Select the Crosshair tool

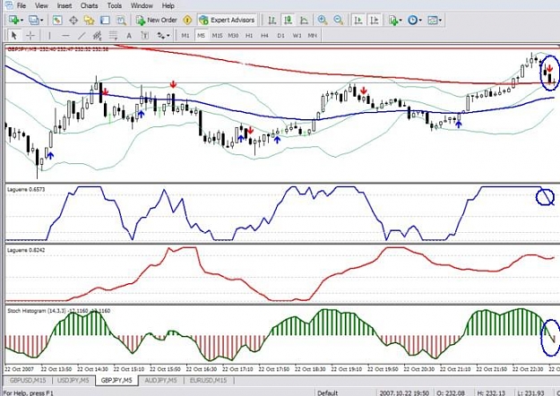(x=30, y=35)
